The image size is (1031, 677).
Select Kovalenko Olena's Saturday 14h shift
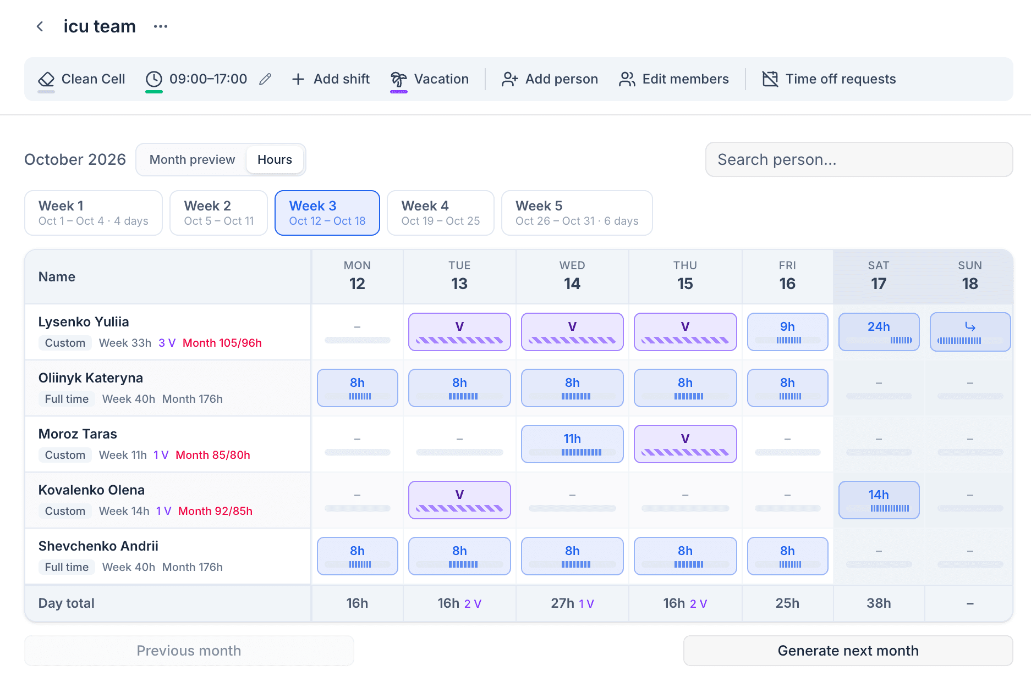[879, 500]
